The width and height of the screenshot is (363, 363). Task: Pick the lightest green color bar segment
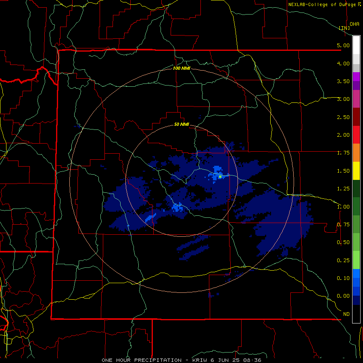point(356,260)
